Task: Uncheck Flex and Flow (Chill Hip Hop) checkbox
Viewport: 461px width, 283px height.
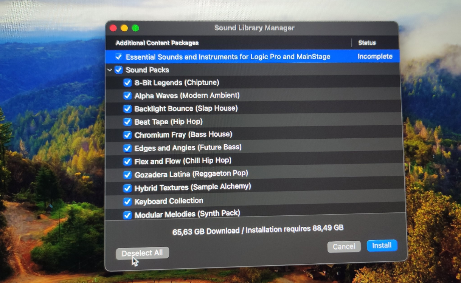Action: click(x=127, y=161)
